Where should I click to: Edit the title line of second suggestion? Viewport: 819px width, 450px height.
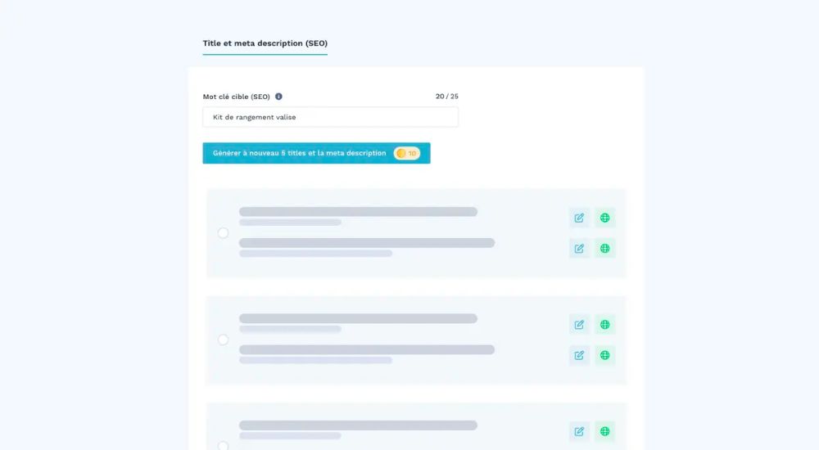(579, 325)
